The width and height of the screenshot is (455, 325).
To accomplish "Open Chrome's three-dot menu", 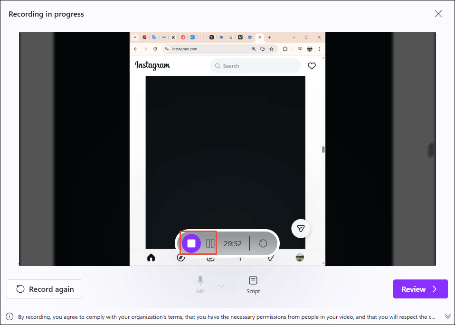I will point(318,49).
